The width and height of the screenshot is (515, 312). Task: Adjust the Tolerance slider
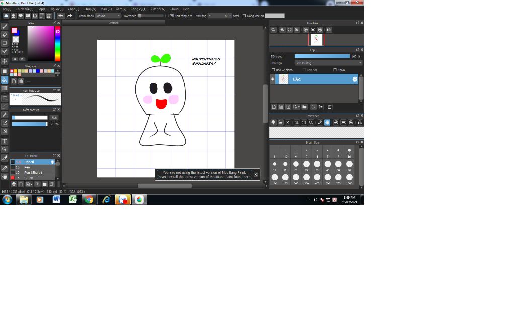click(151, 16)
